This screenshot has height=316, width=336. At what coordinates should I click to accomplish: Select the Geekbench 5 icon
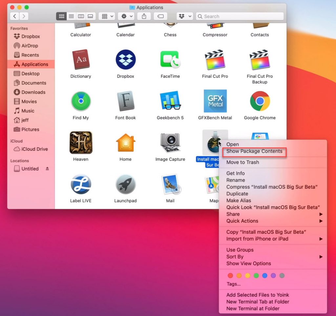pyautogui.click(x=170, y=101)
